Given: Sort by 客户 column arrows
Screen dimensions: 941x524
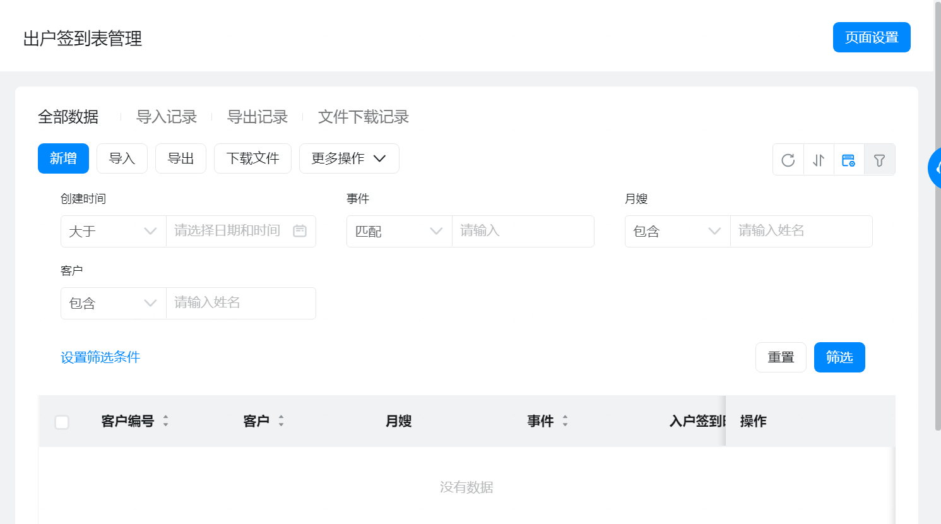Looking at the screenshot, I should coord(281,421).
